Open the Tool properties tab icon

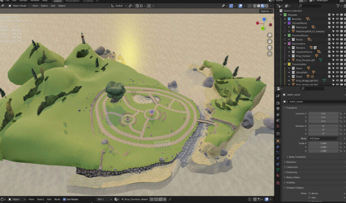point(278,96)
